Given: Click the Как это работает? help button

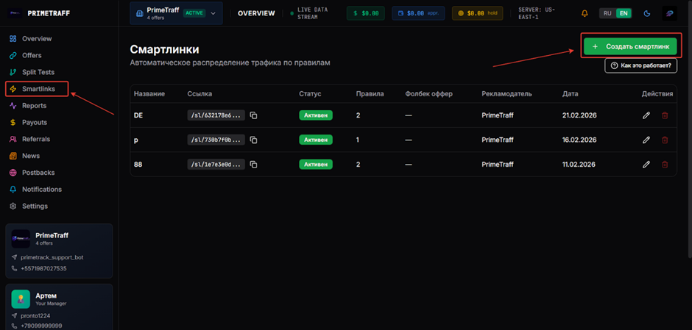Looking at the screenshot, I should 640,65.
